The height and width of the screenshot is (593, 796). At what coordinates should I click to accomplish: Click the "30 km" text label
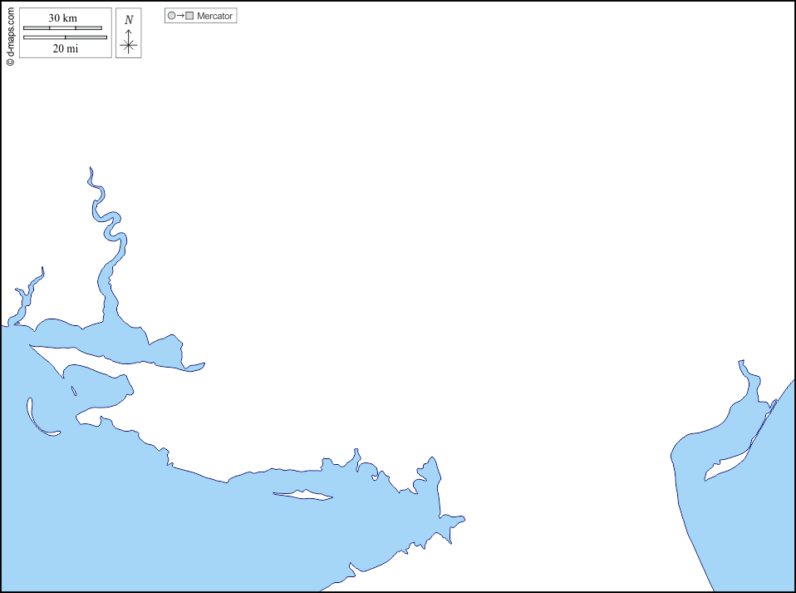point(63,18)
